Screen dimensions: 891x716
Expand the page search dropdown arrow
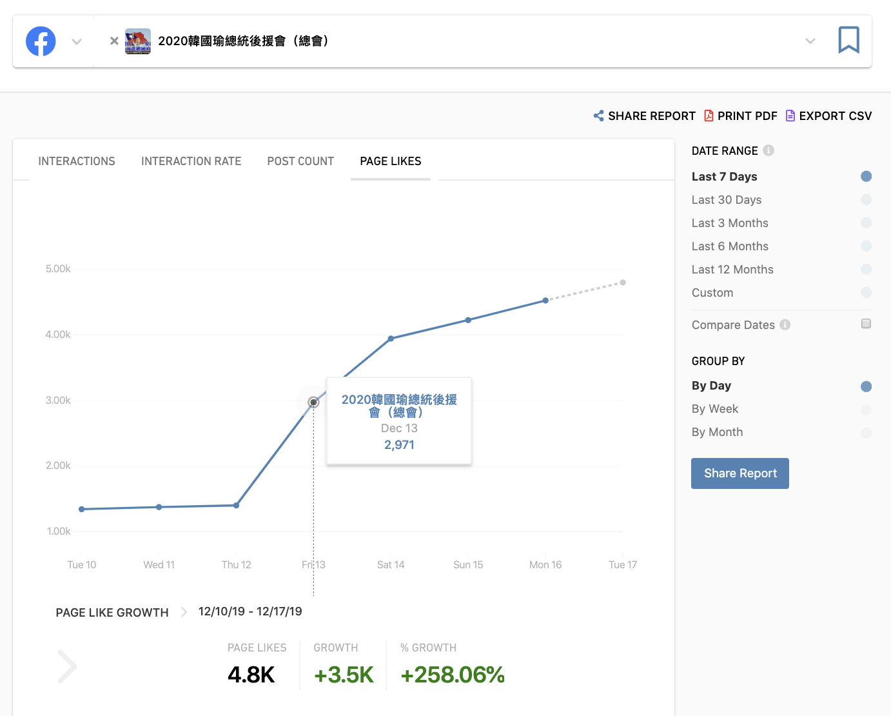(x=810, y=41)
